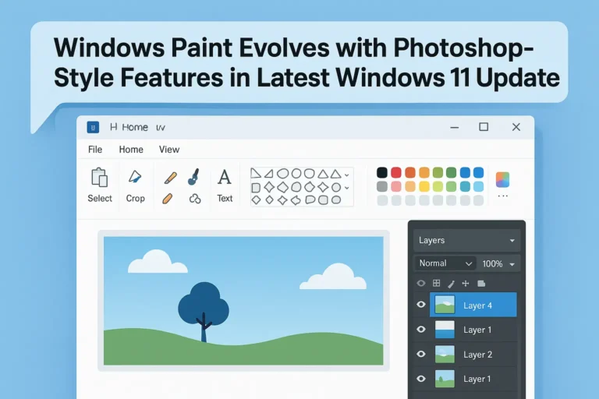Close the Paint window
This screenshot has width=599, height=399.
point(516,127)
